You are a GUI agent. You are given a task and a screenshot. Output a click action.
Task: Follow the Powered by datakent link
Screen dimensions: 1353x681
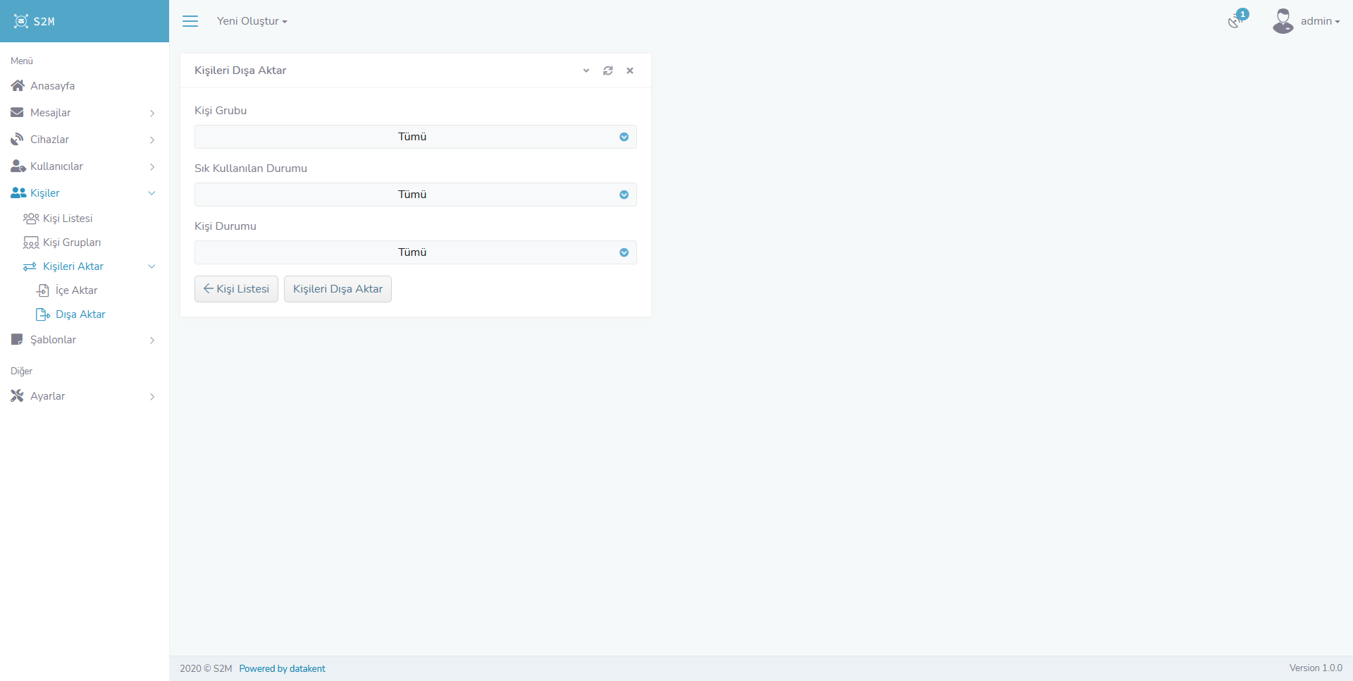(282, 668)
